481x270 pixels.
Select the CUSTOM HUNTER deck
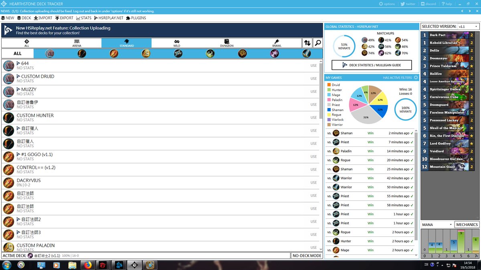pos(160,118)
